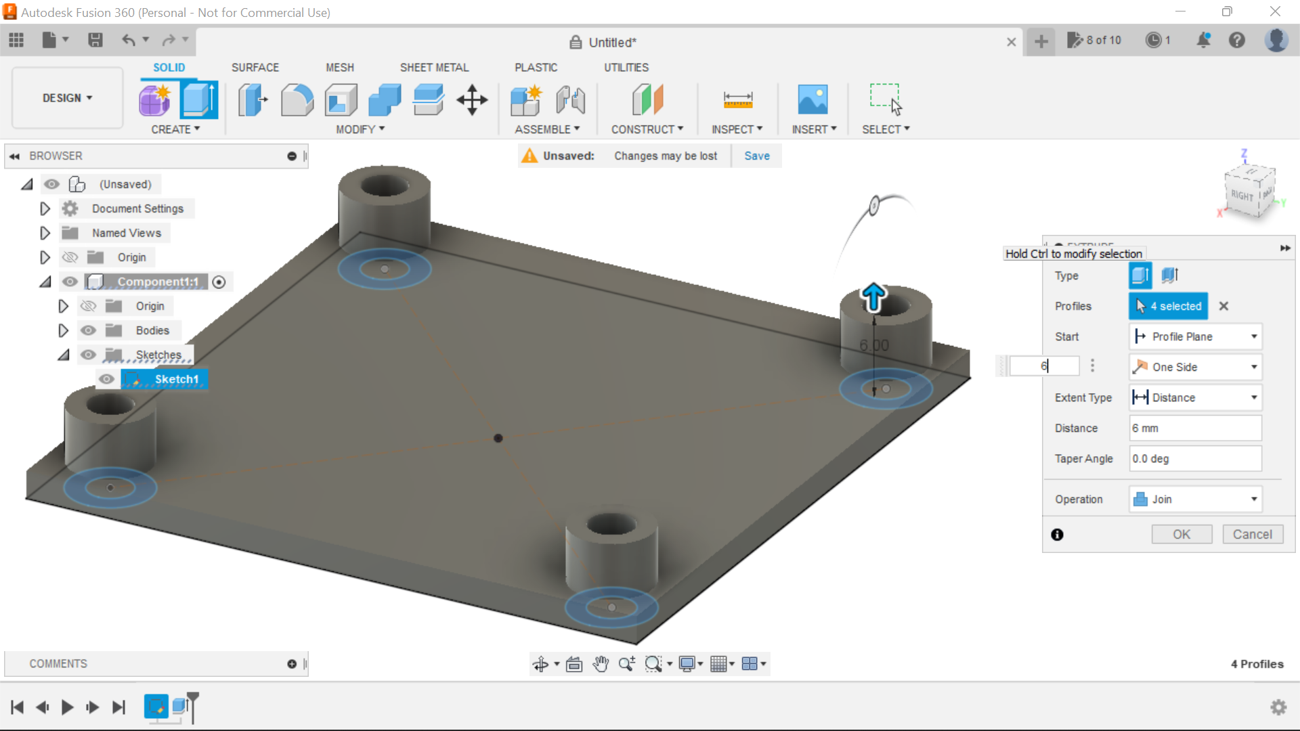Open the One Side direction dropdown
Viewport: 1300px width, 731px height.
[1195, 367]
